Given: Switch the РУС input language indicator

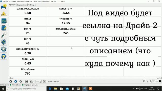Looking at the screenshot, I should coord(146,89).
